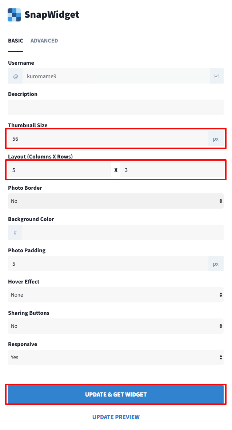This screenshot has width=232, height=430.
Task: Switch to the ADVANCED tab
Action: click(44, 41)
